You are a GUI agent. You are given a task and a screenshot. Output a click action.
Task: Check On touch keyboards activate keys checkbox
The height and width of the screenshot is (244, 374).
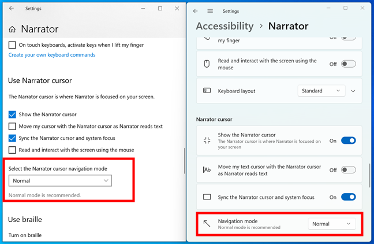pyautogui.click(x=12, y=45)
